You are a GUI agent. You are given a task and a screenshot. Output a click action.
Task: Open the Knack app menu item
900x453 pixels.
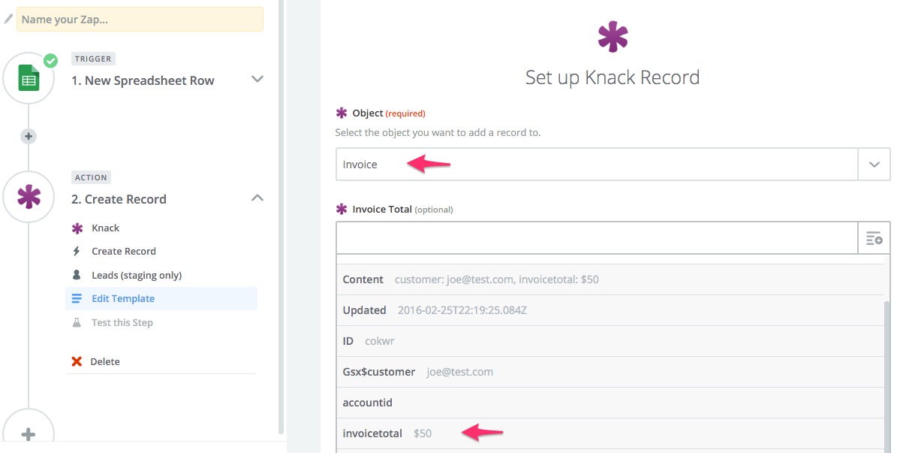[105, 228]
